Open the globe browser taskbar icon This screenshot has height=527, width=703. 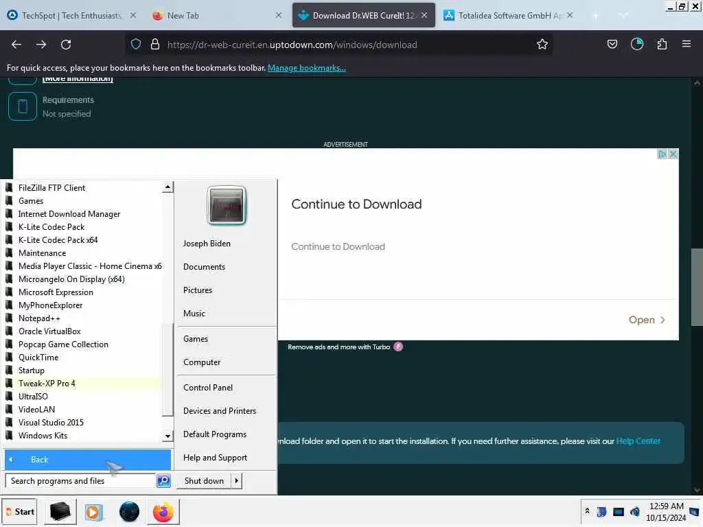click(129, 512)
